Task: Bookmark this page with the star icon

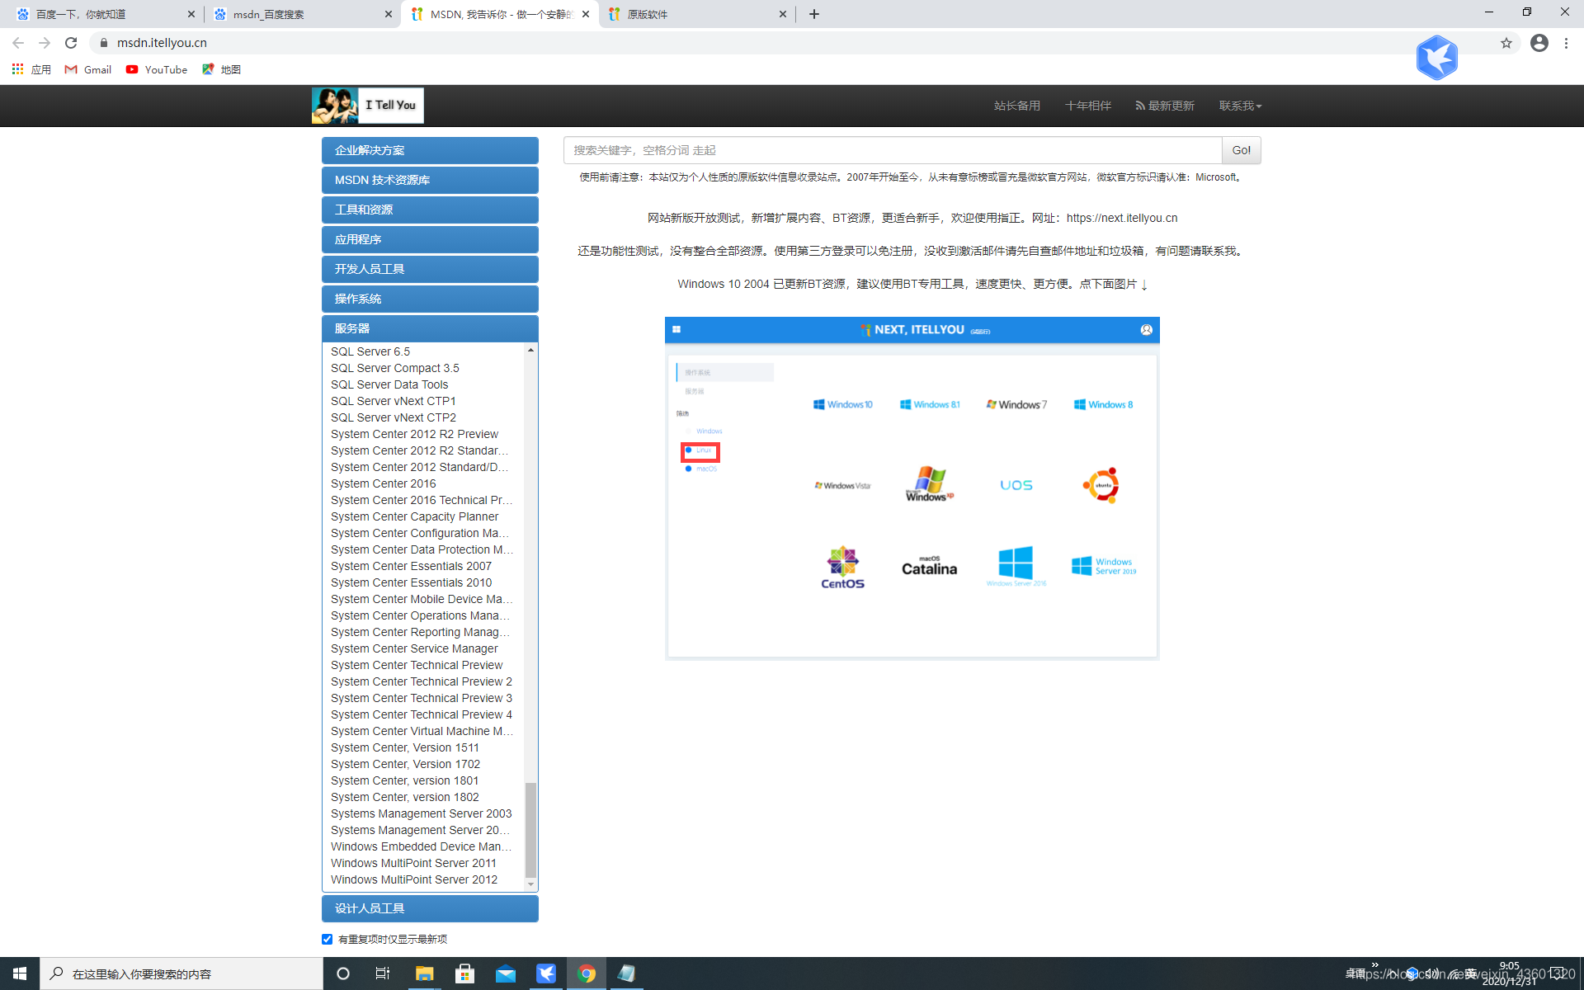Action: click(1506, 43)
